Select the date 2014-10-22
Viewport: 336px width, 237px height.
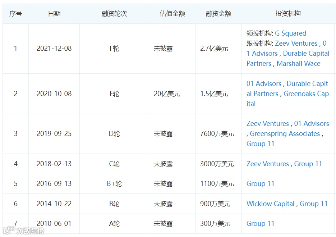tap(54, 204)
